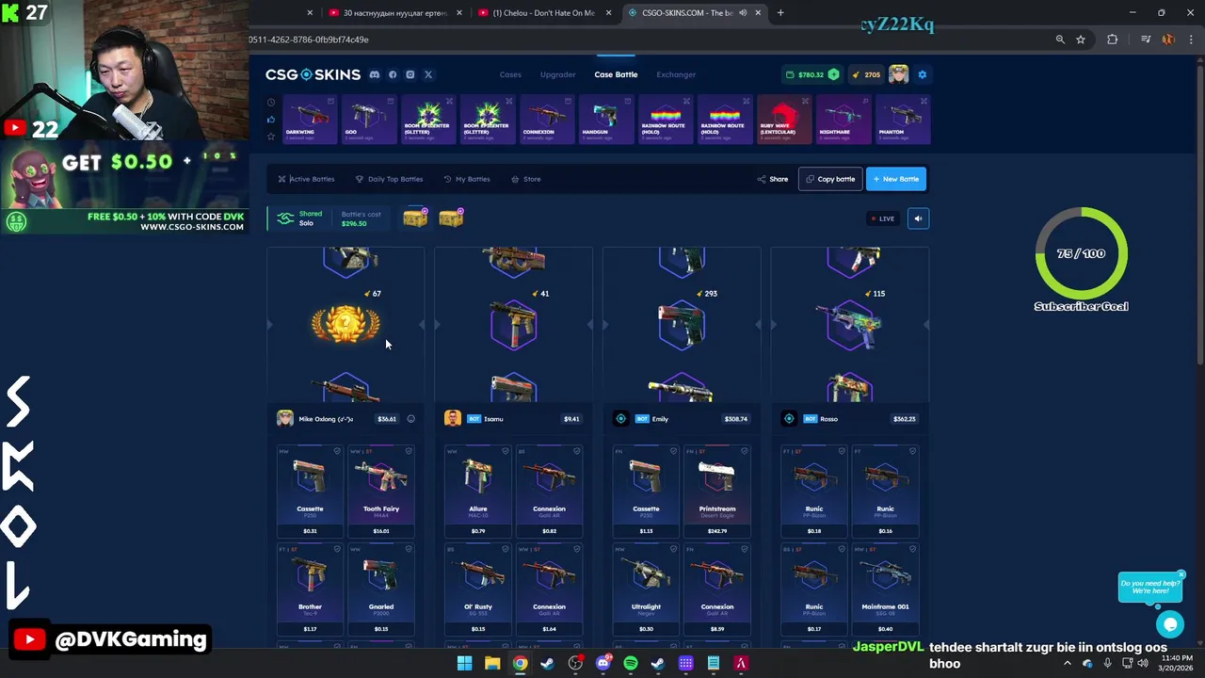Open Spotify from the taskbar

pos(631,664)
